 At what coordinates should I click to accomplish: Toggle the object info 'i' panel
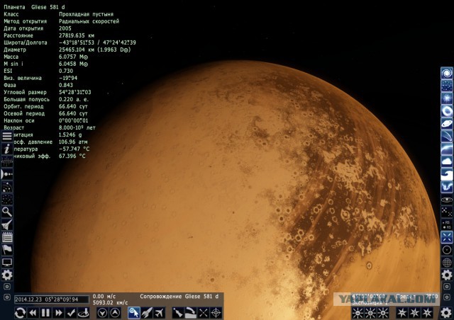coord(7,149)
